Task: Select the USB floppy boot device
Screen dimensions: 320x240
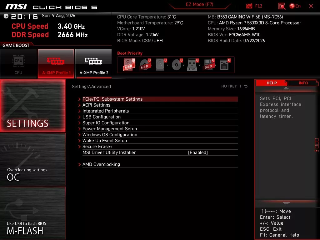Action: 208,65
